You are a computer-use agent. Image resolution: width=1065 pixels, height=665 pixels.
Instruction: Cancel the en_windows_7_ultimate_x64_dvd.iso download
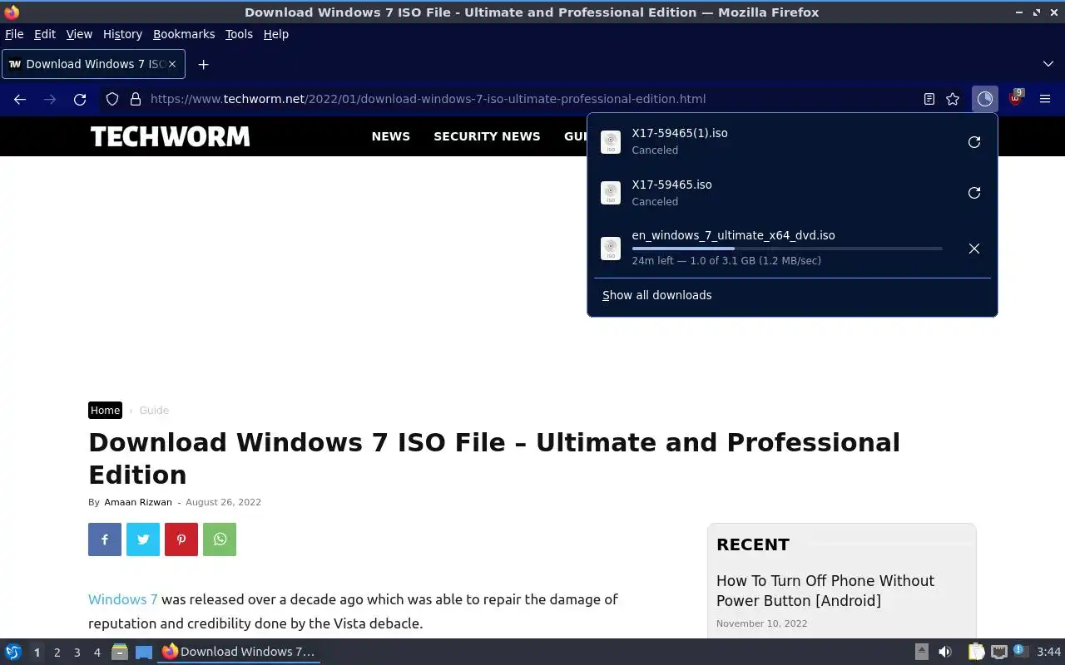tap(973, 249)
